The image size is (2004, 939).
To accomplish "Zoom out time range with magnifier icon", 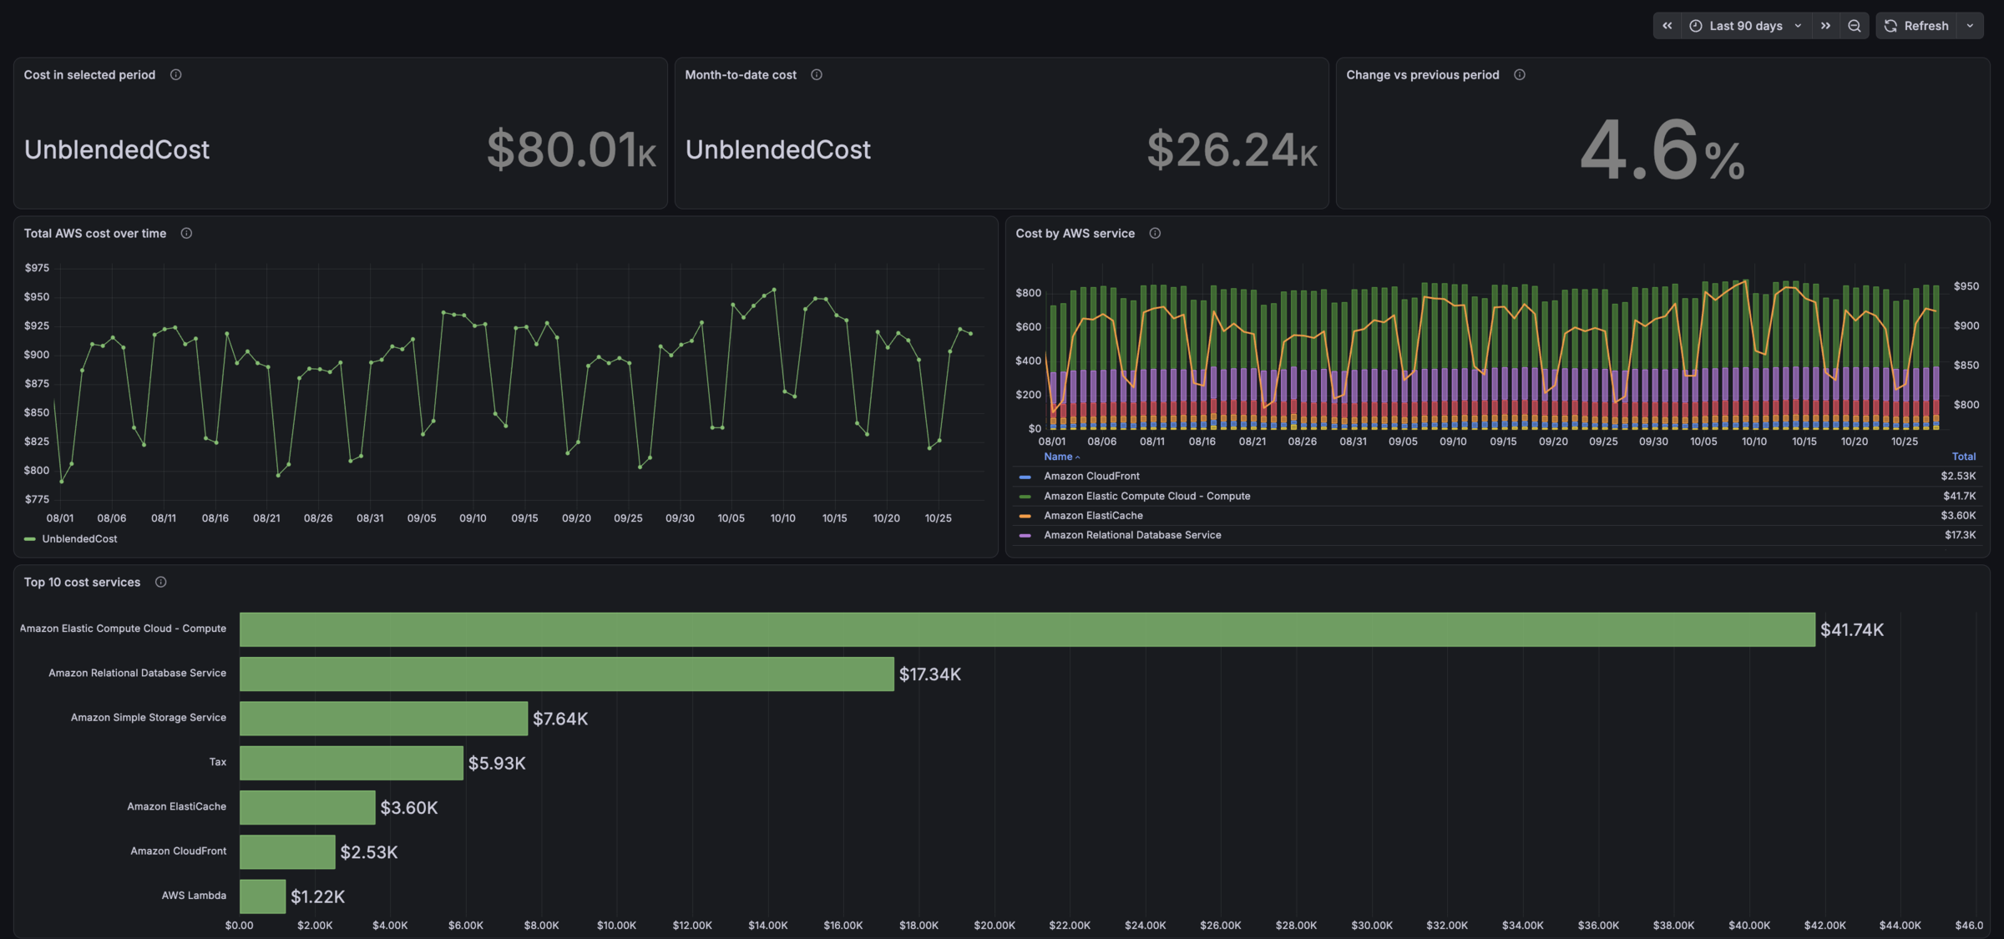I will tap(1854, 26).
